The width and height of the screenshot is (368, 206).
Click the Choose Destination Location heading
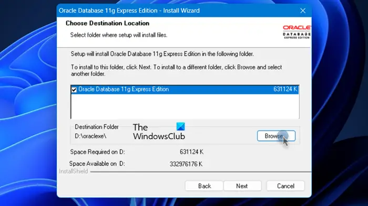(x=107, y=23)
